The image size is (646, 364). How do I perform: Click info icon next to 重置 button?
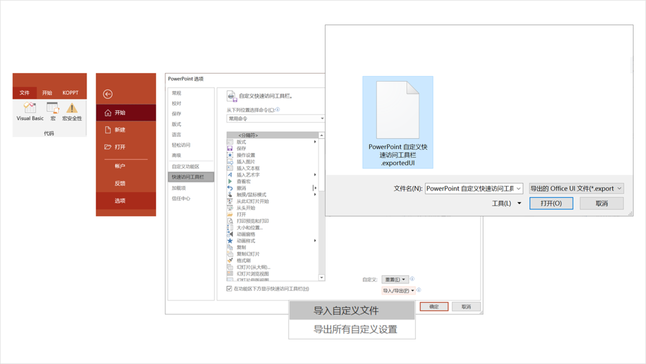412,279
